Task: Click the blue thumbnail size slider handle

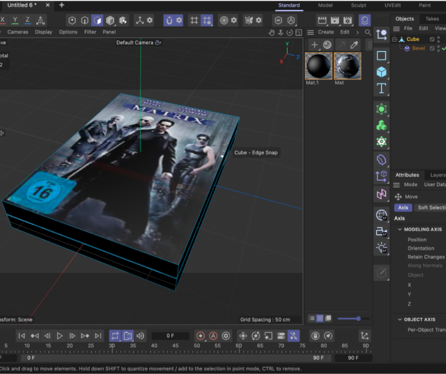Action: click(x=358, y=319)
